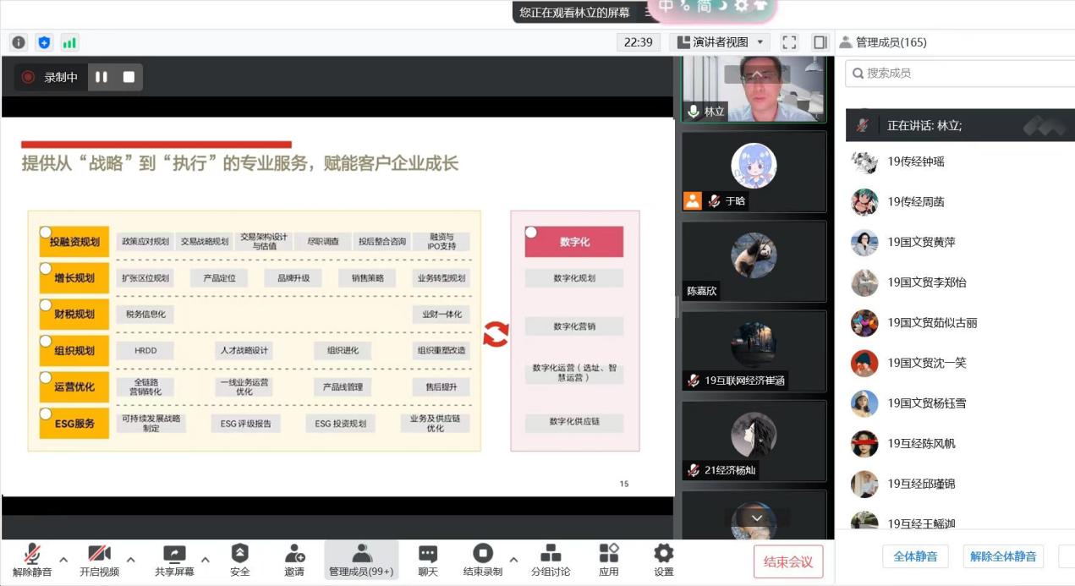Pause the recording

click(101, 77)
